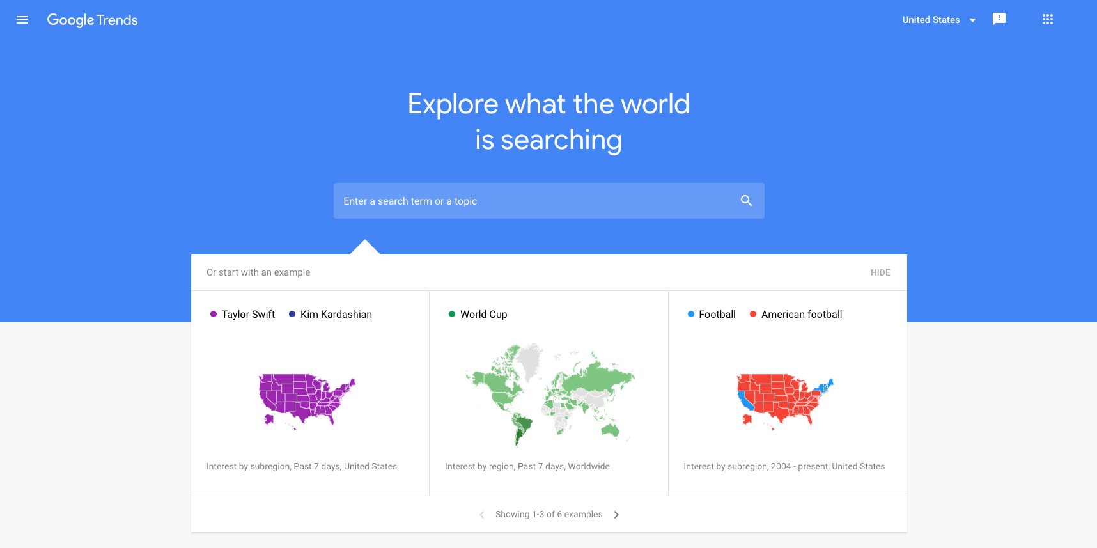Viewport: 1097px width, 548px height.
Task: Collapse the examples panel with HIDE
Action: [x=880, y=272]
